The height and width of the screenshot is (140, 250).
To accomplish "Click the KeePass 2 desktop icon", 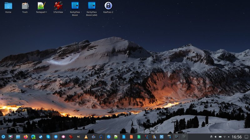I will coord(108,6).
